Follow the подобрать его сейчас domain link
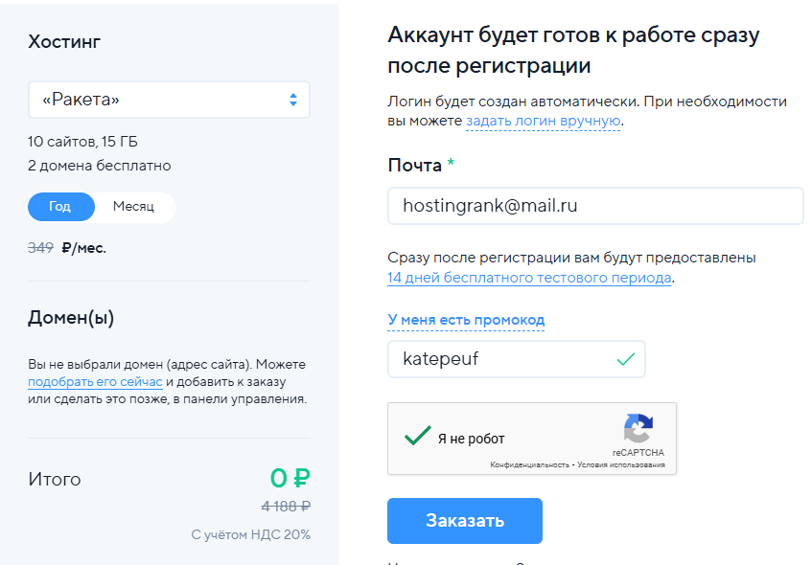Image resolution: width=812 pixels, height=565 pixels. (95, 382)
